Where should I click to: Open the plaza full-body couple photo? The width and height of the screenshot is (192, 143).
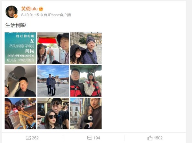[53, 81]
